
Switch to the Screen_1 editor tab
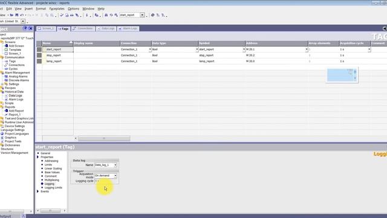click(46, 28)
